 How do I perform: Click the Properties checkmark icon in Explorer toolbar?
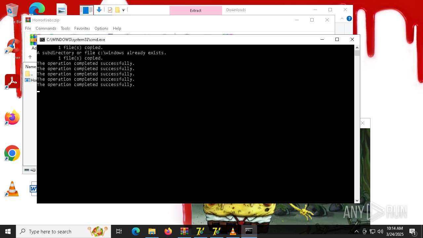pyautogui.click(x=110, y=10)
